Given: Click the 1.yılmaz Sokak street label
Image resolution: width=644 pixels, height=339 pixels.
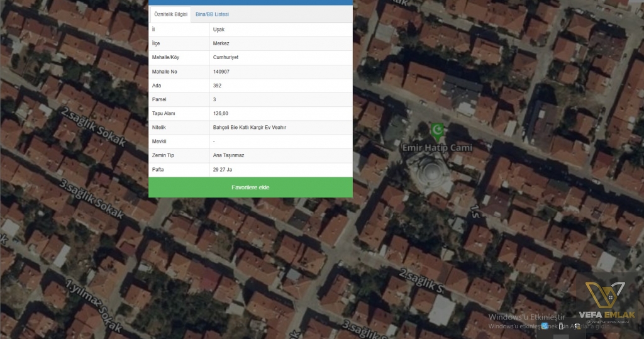Looking at the screenshot, I should point(94,305).
